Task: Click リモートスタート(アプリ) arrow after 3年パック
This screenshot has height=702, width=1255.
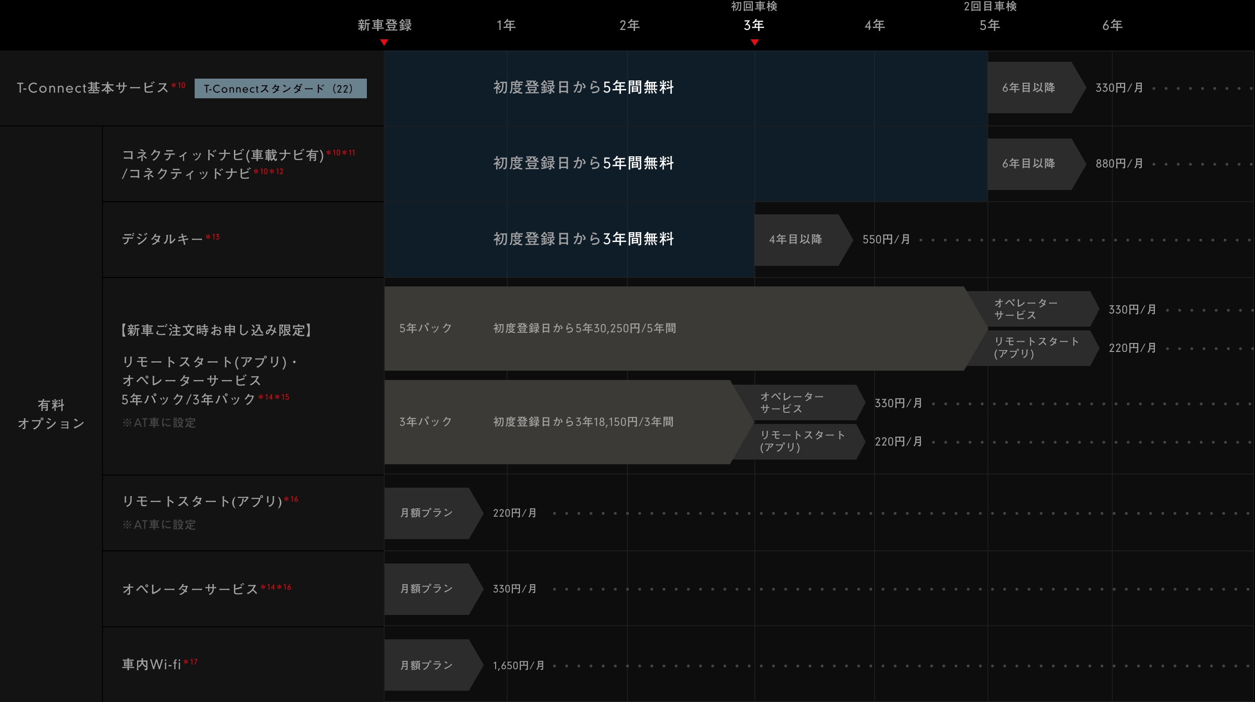Action: pos(799,441)
